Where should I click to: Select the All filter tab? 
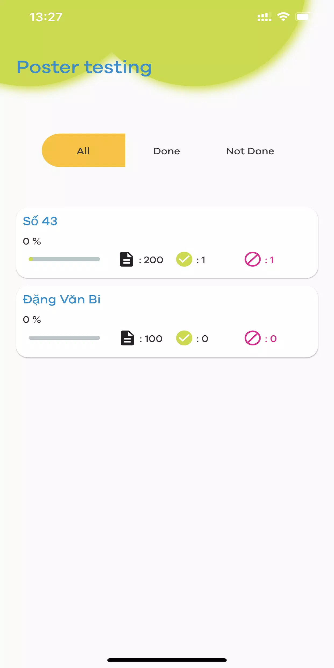coord(83,150)
